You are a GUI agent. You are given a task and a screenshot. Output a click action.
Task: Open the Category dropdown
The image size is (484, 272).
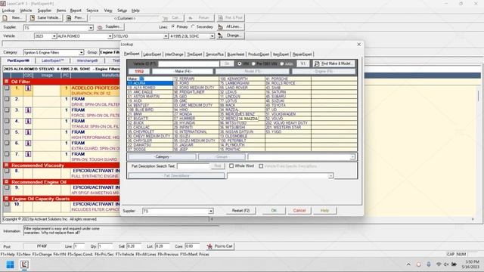click(x=81, y=52)
